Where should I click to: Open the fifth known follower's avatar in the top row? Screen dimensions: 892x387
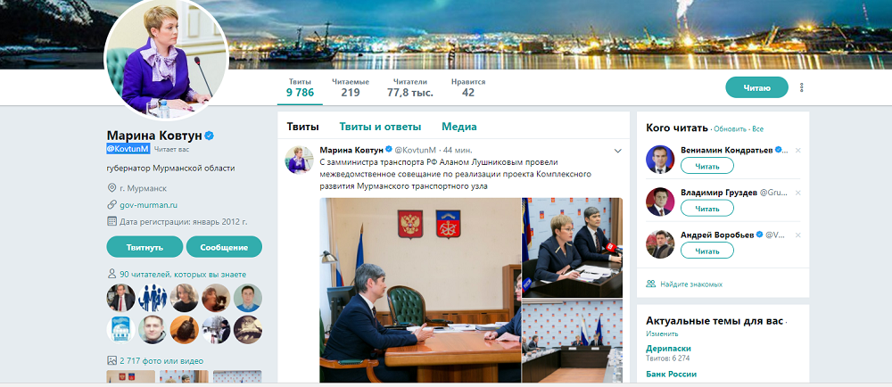point(248,298)
